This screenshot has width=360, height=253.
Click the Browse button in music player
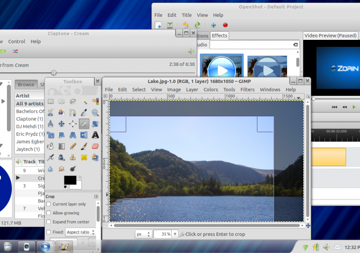coord(26,85)
